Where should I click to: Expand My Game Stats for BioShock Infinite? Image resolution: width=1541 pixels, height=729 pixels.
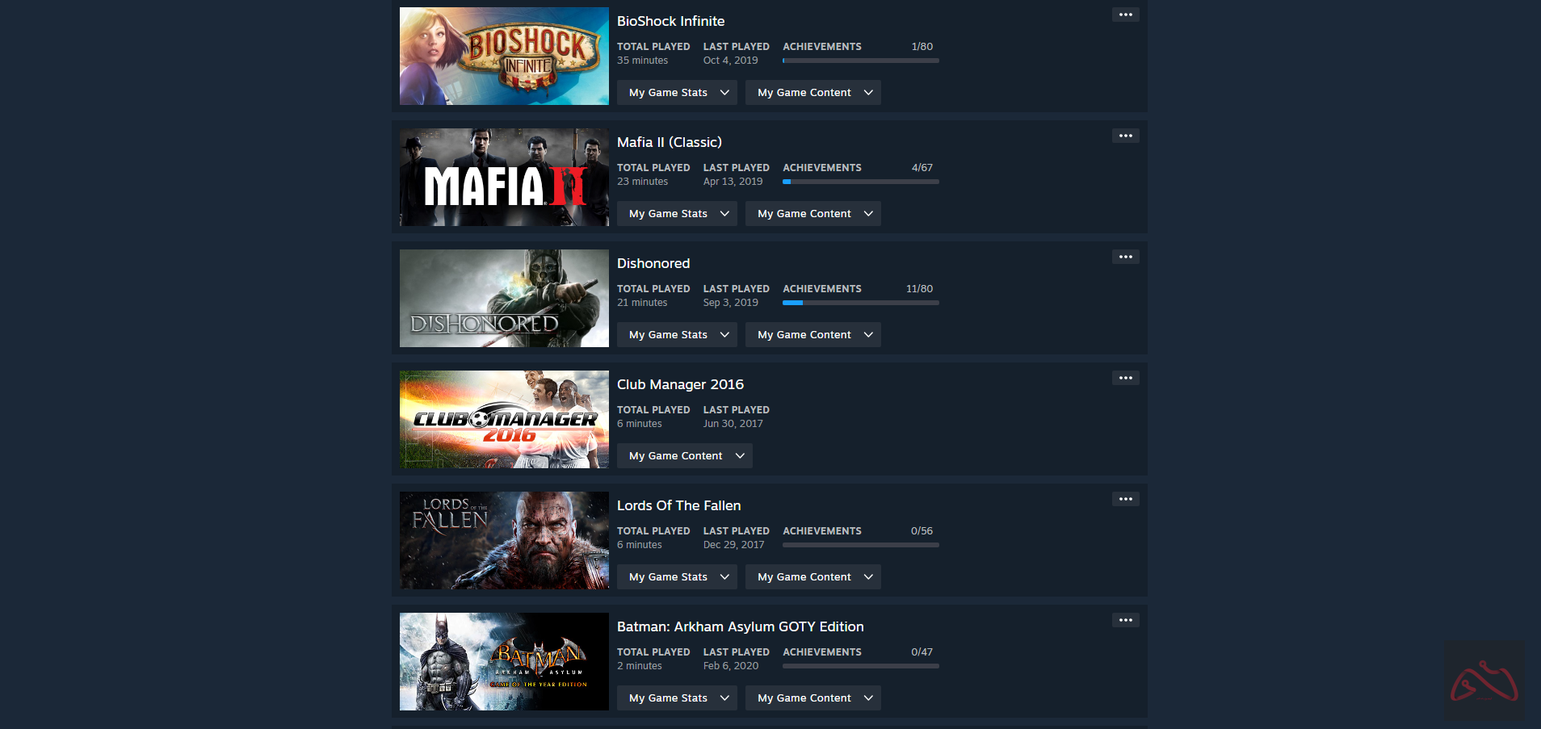pyautogui.click(x=677, y=93)
